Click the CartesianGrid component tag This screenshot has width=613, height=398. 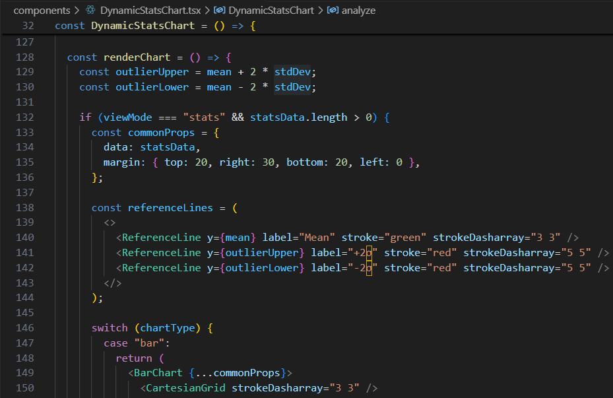(x=185, y=388)
